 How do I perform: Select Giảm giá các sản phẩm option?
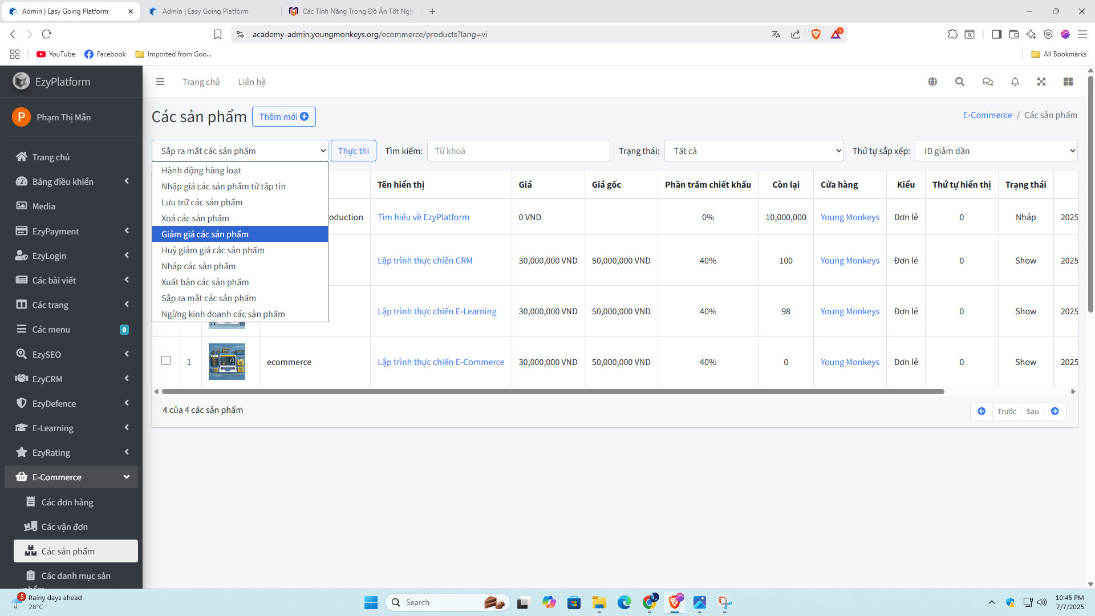tap(205, 234)
